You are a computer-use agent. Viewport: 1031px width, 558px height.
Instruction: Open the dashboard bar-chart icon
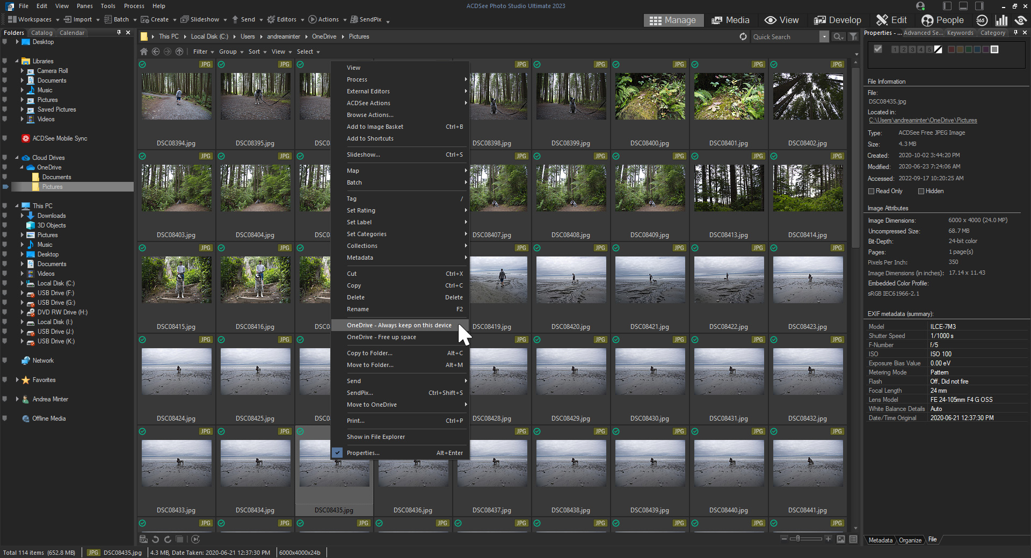[1003, 20]
